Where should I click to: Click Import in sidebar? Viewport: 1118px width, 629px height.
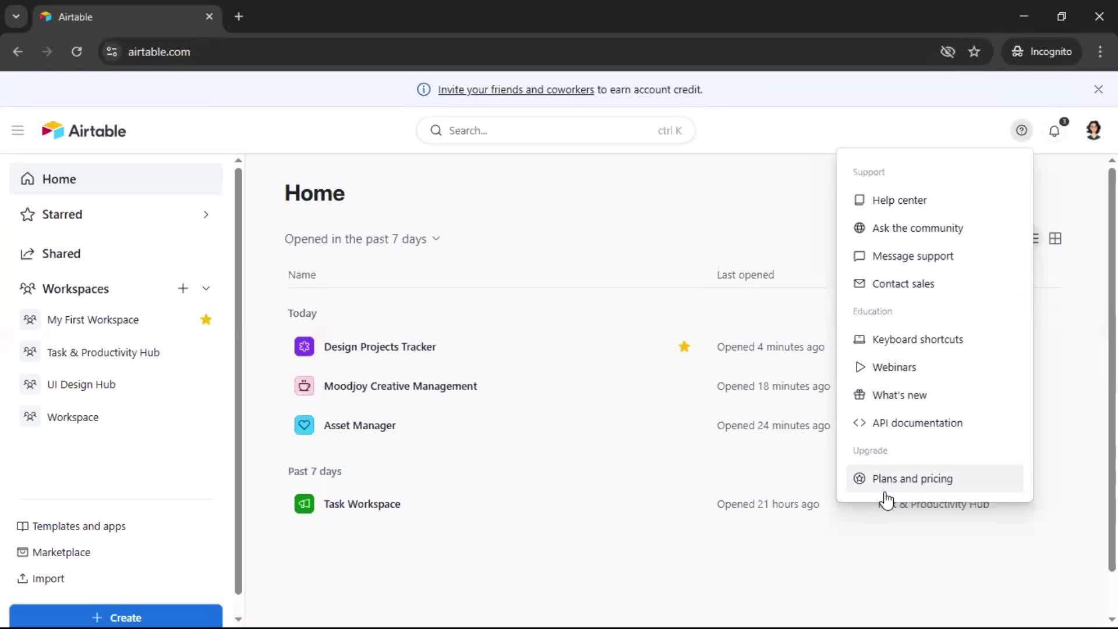coord(41,578)
